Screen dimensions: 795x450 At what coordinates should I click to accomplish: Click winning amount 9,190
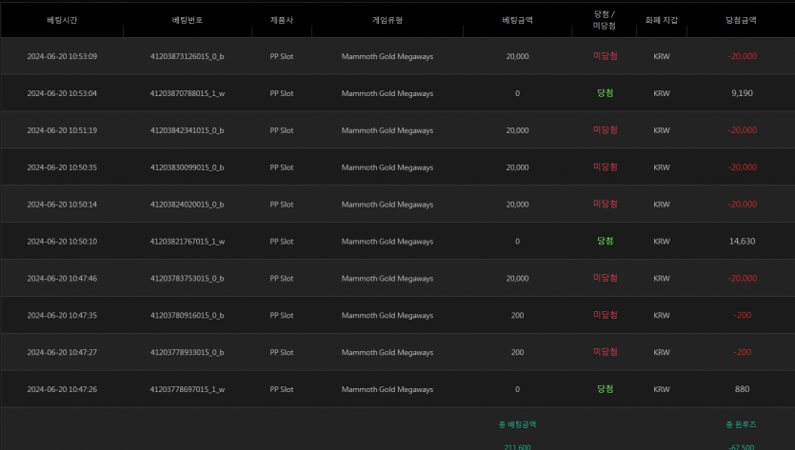point(742,93)
